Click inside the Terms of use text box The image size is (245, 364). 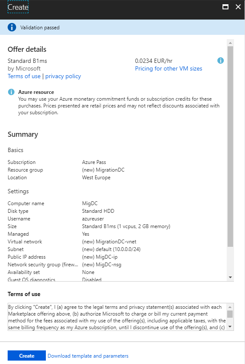117,317
